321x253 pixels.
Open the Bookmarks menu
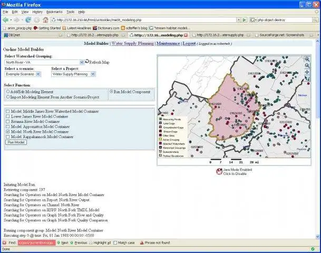pos(54,12)
